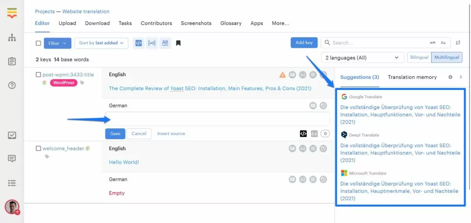The width and height of the screenshot is (471, 223).
Task: Open Sort by last added dropdown
Action: pos(101,43)
